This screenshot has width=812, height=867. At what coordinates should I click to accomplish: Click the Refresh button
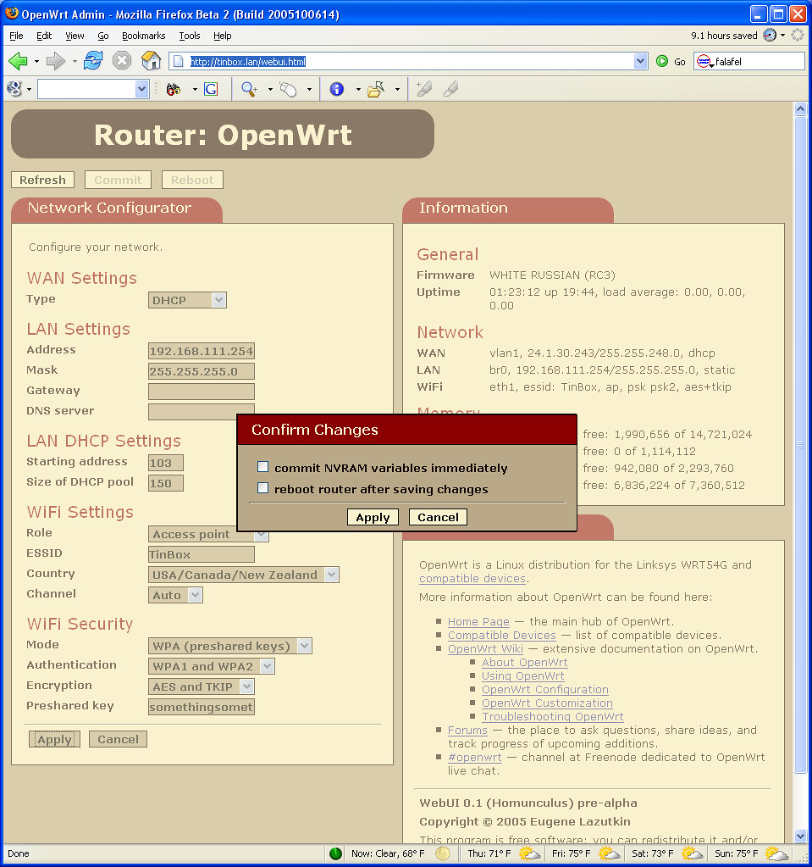(x=42, y=180)
